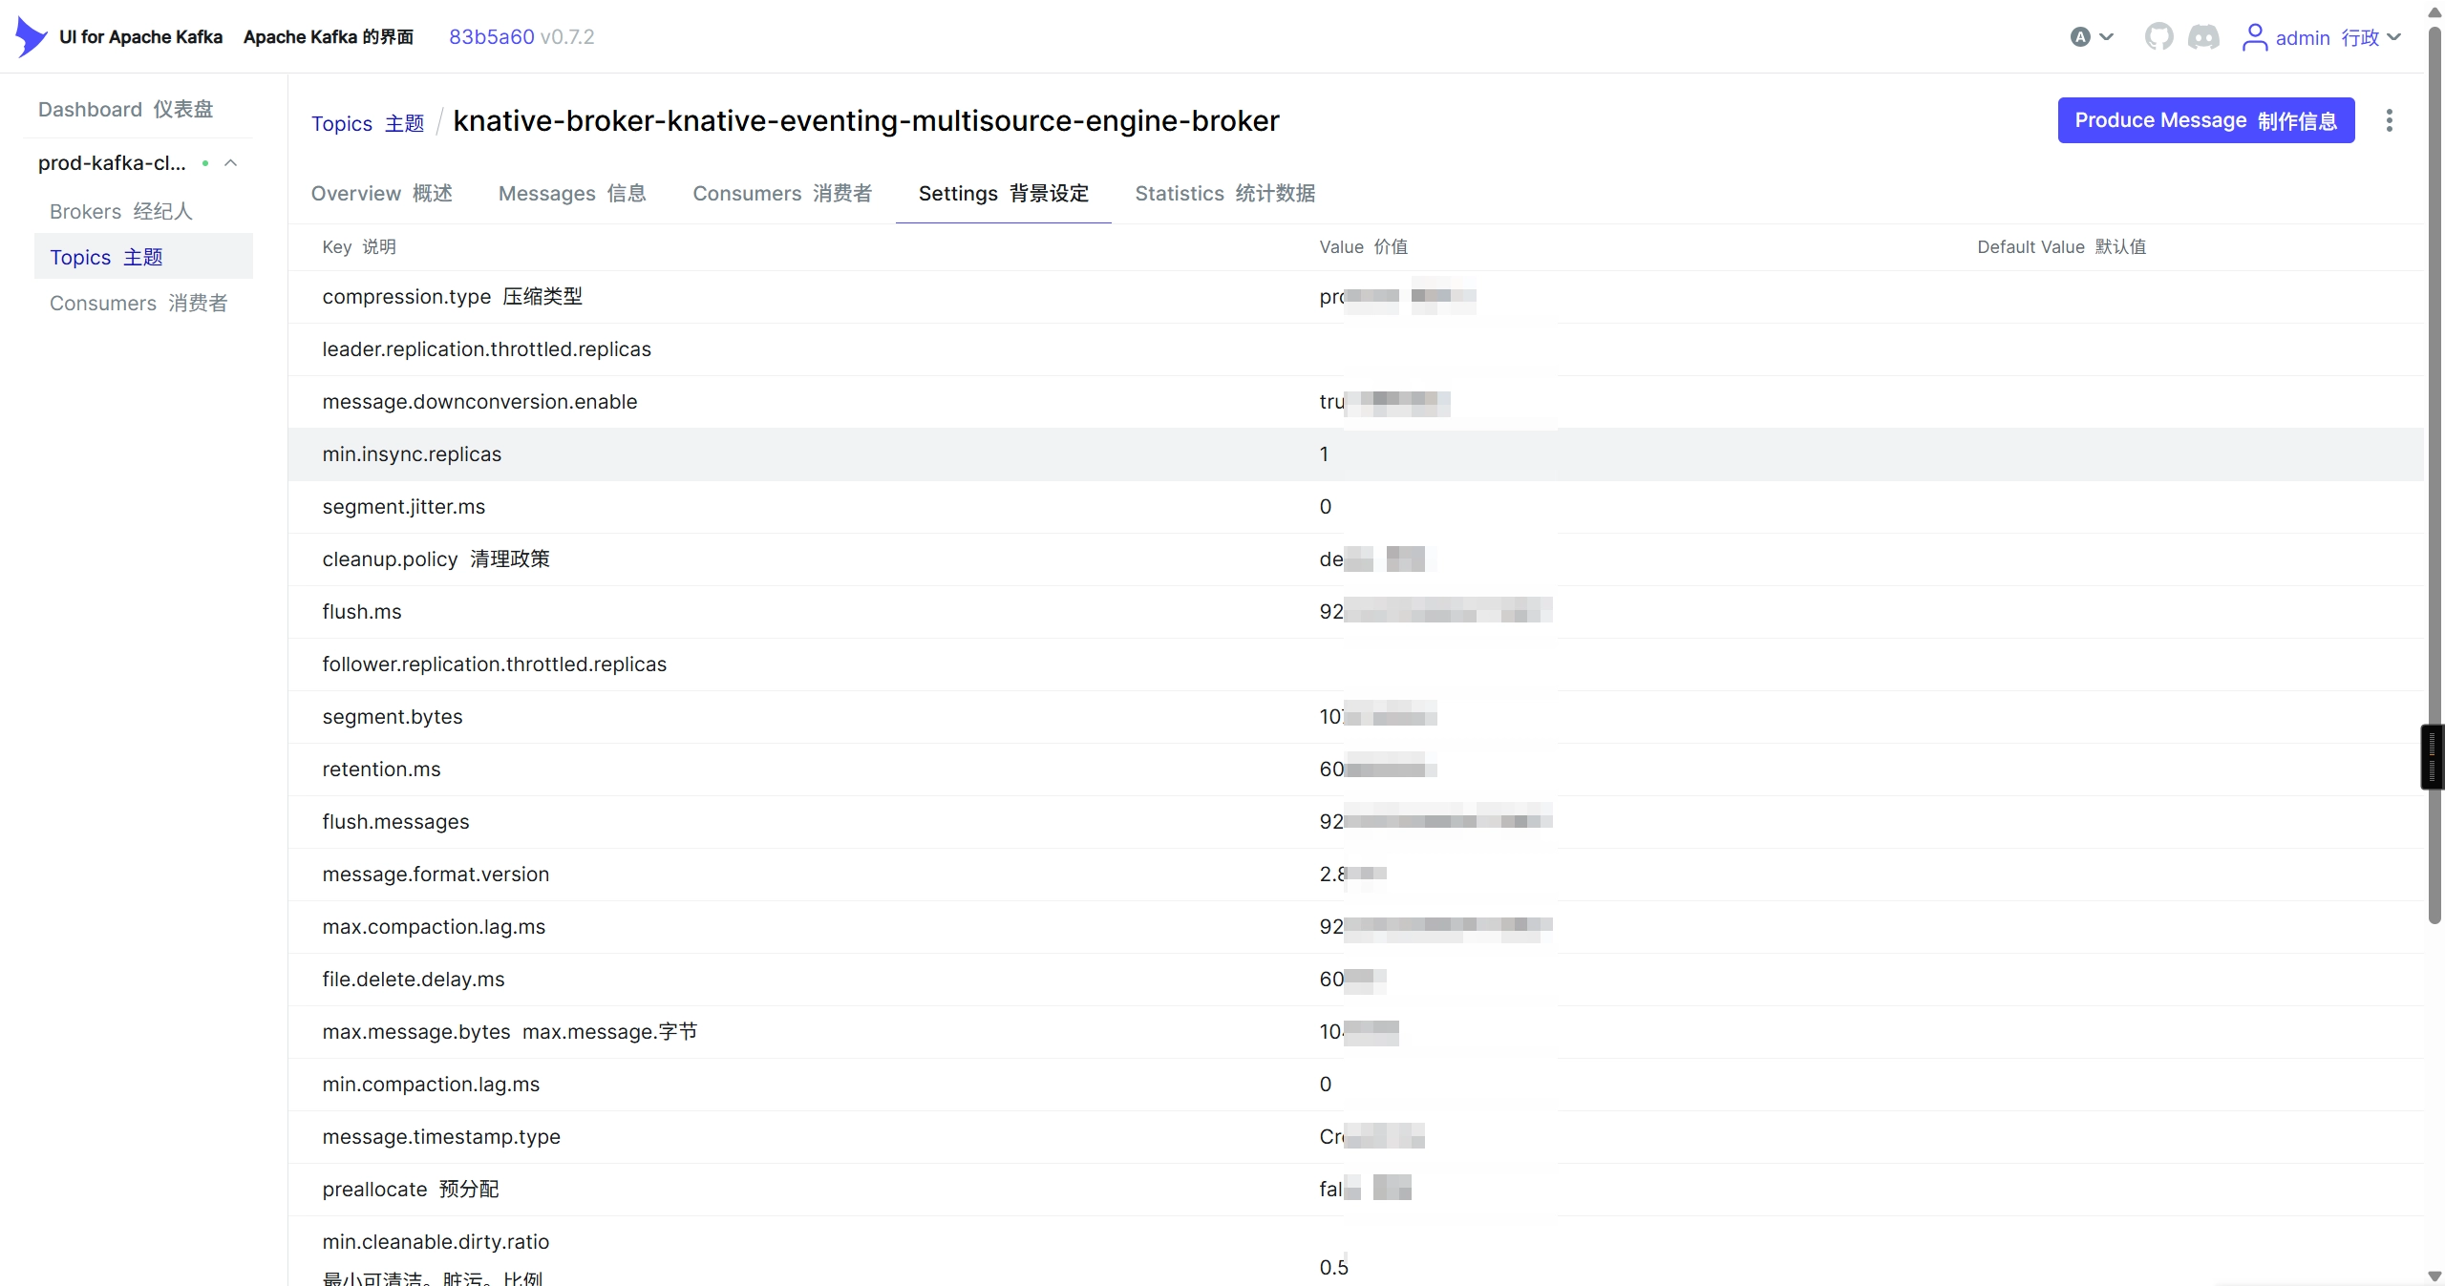Select the min.compaction.lag.ms row
The height and width of the screenshot is (1286, 2445).
[1356, 1085]
